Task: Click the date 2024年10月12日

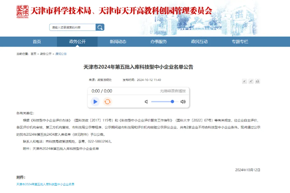Action: 248,170
